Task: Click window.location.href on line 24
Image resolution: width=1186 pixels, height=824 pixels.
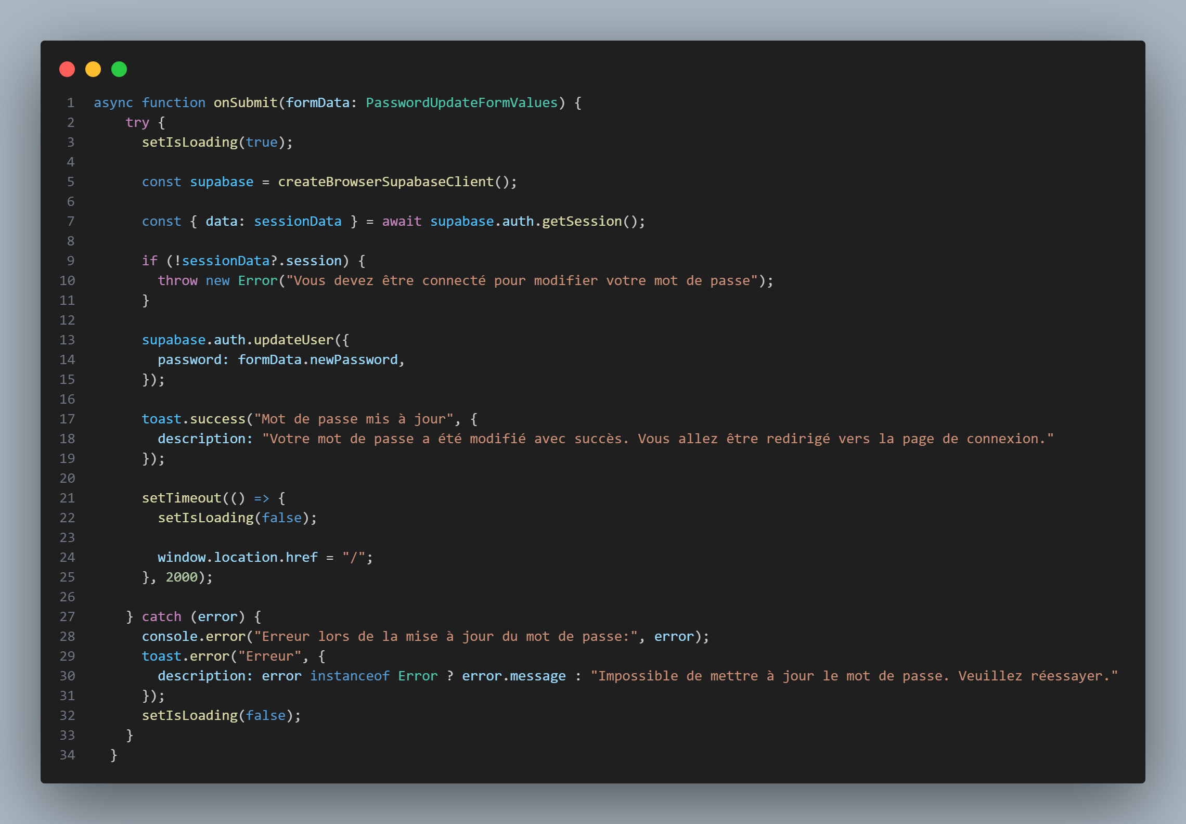Action: pyautogui.click(x=237, y=557)
